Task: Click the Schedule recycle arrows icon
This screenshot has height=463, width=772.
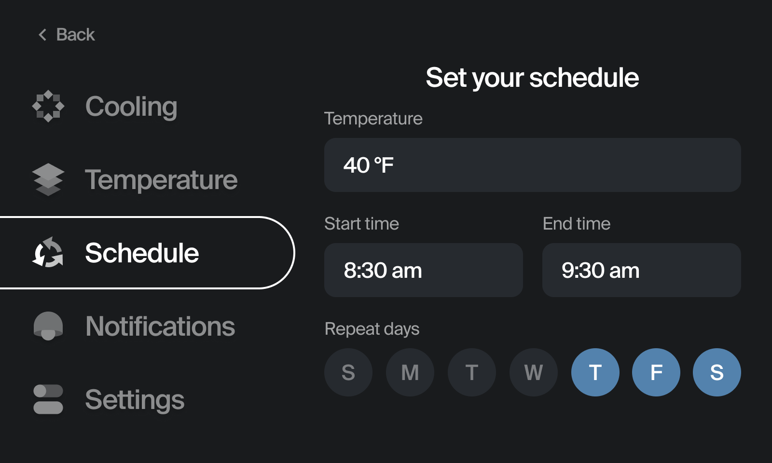Action: click(x=48, y=253)
